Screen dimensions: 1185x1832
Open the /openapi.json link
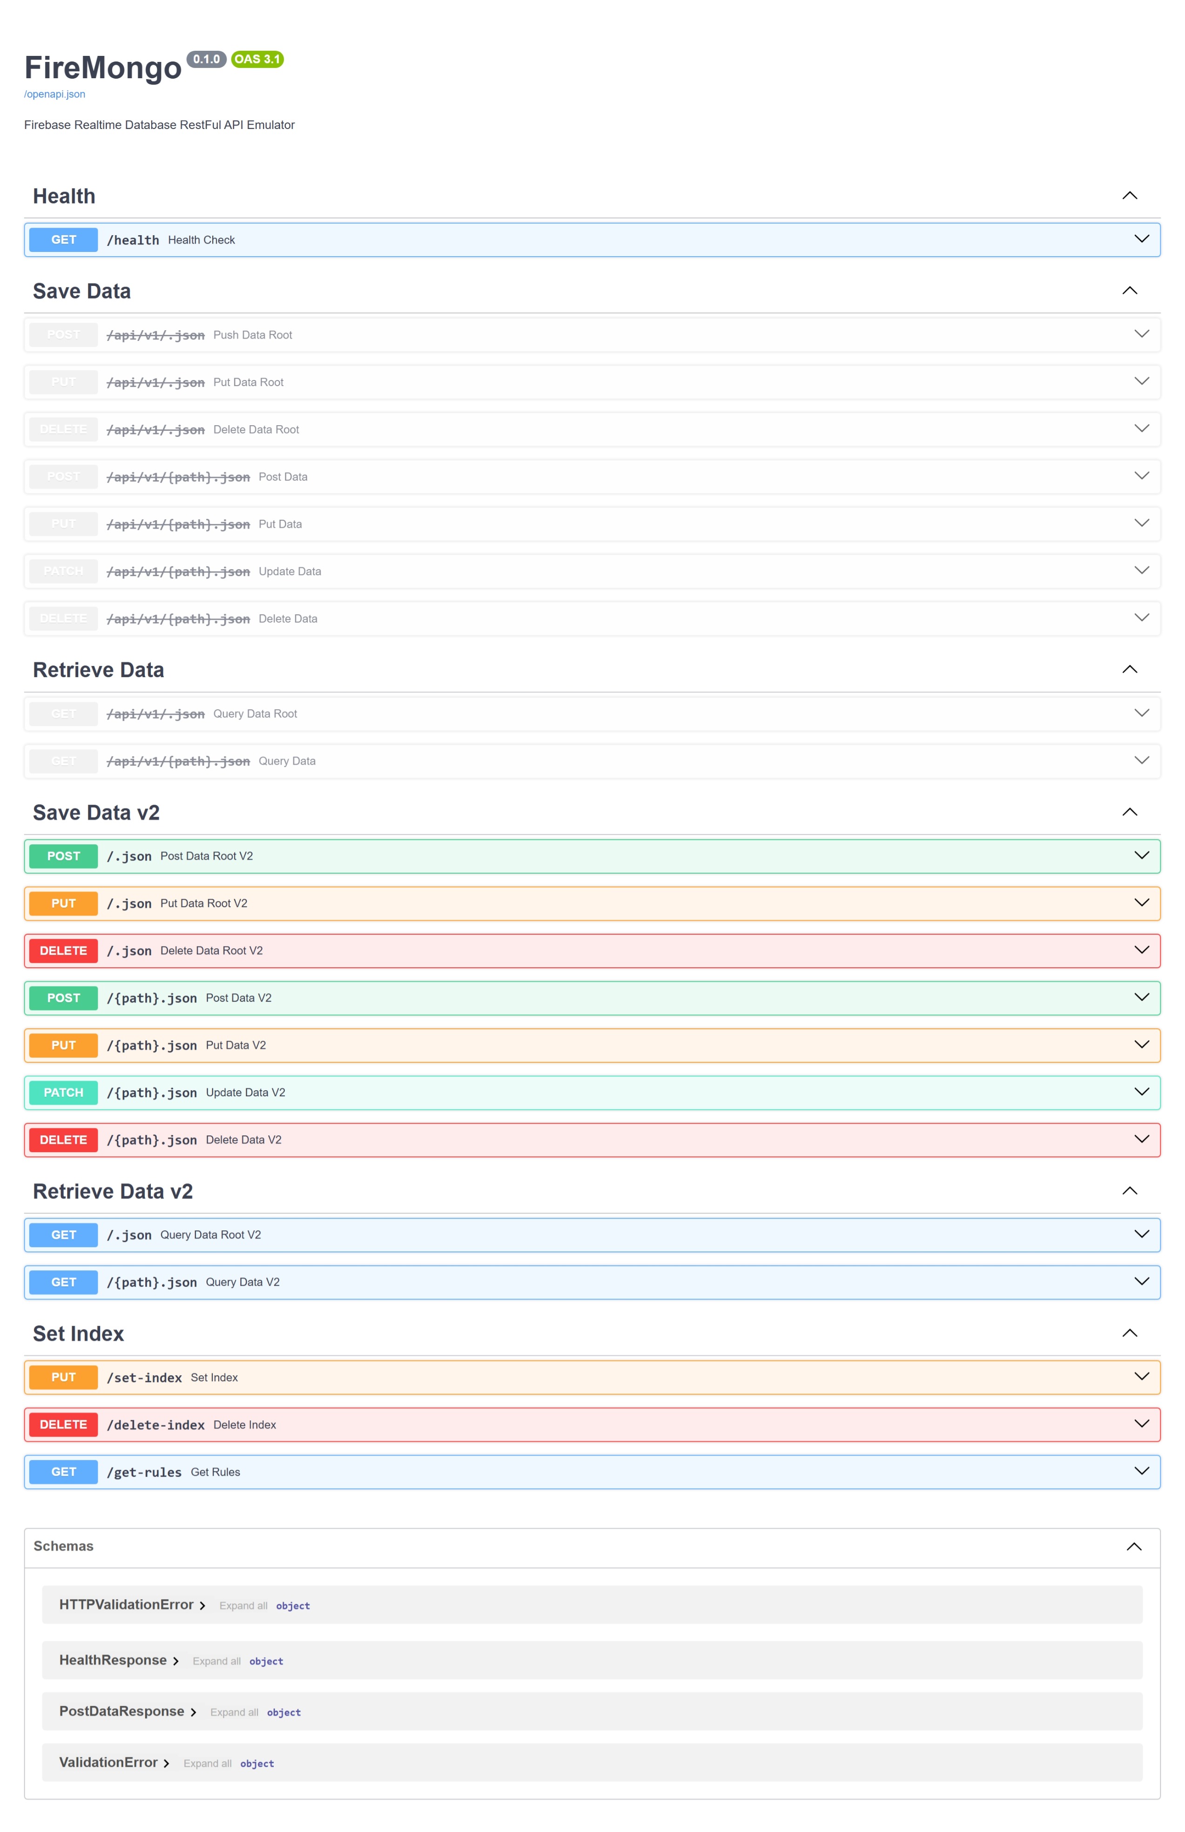point(54,94)
